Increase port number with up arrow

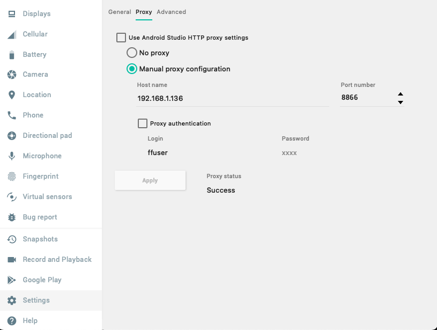click(401, 94)
